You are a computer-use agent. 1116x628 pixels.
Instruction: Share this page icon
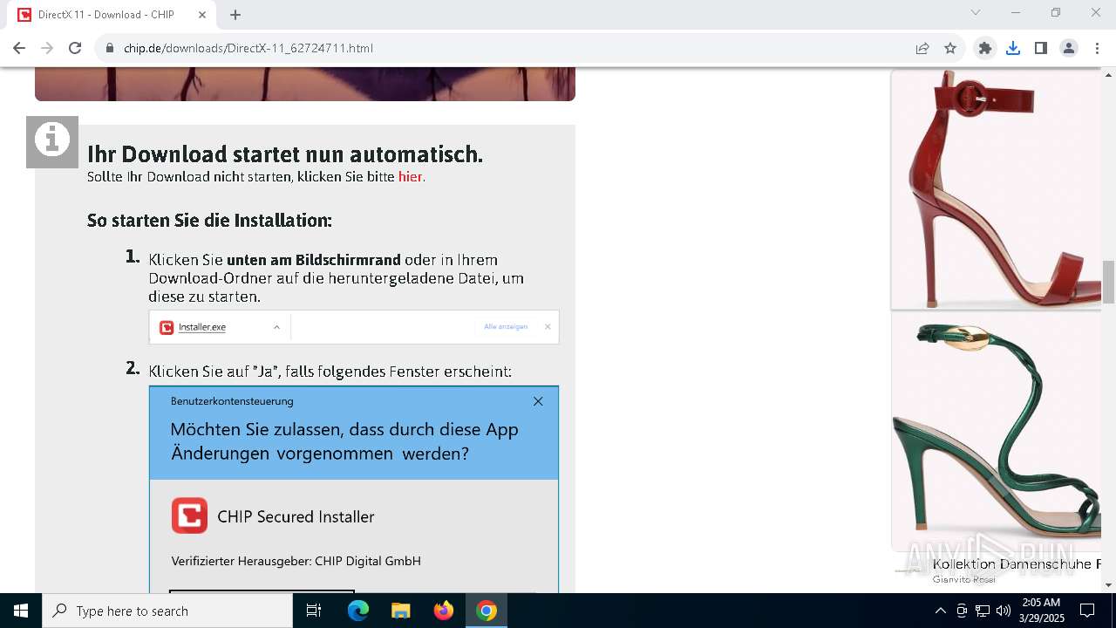pos(922,48)
